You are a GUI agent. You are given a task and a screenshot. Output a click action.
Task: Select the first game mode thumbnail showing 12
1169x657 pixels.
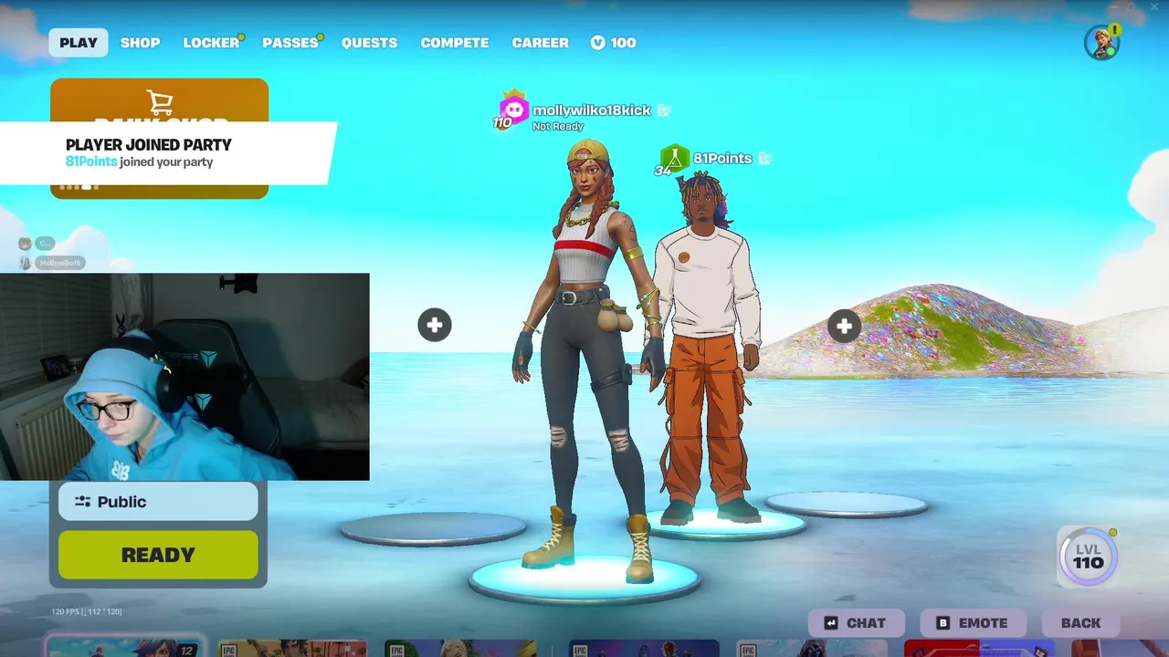click(x=125, y=648)
